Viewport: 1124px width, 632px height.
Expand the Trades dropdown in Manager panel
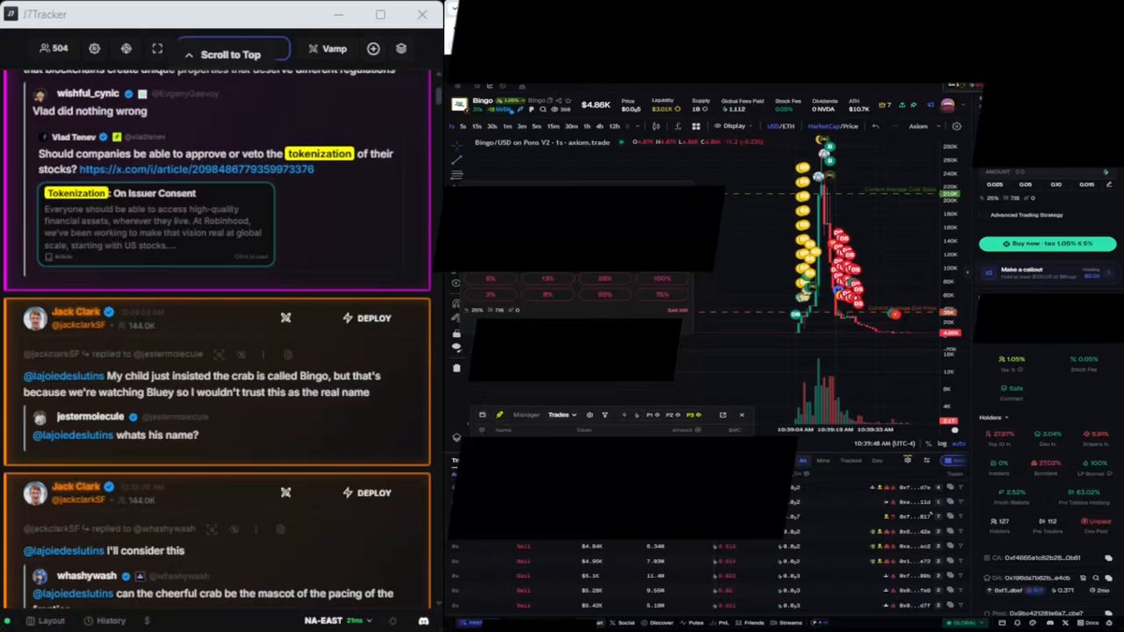(562, 415)
